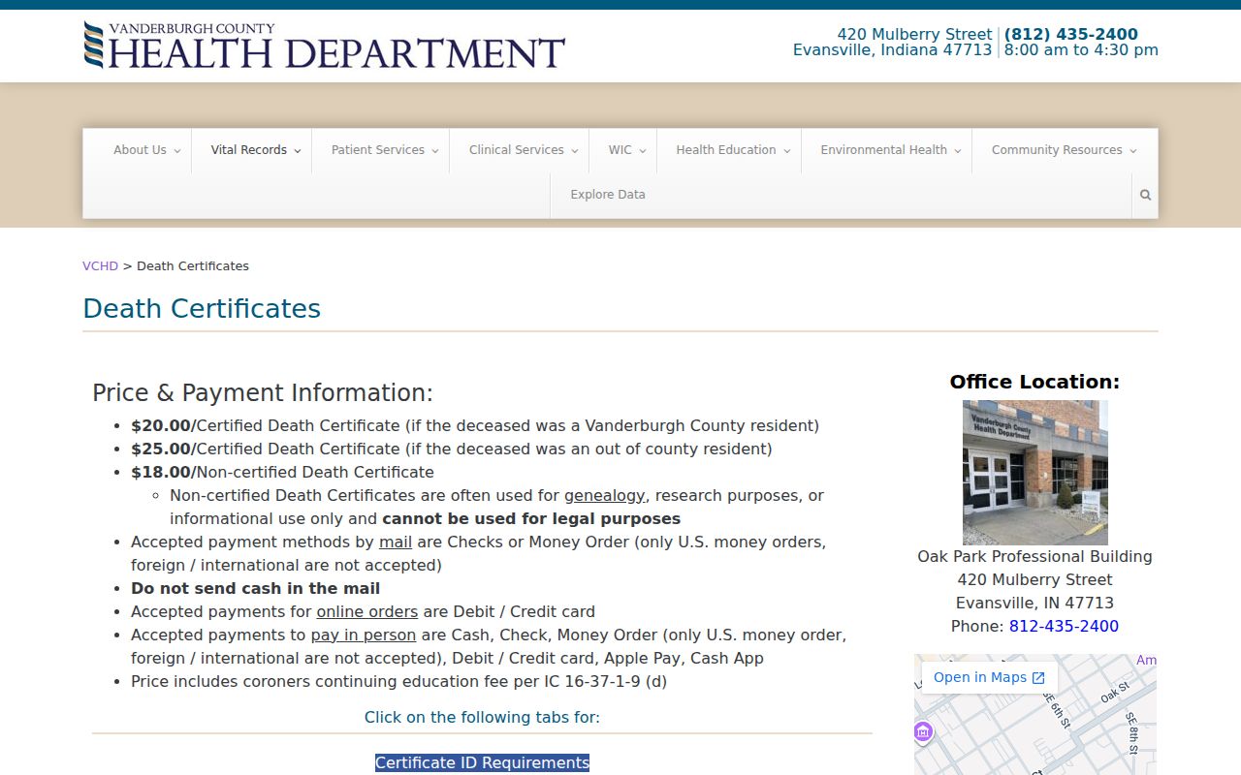This screenshot has height=775, width=1241.
Task: Select the Certificate ID Requirements tab
Action: click(x=482, y=763)
